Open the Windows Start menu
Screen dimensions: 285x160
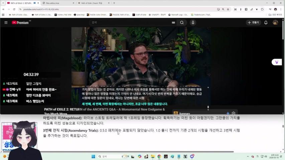click(x=93, y=156)
